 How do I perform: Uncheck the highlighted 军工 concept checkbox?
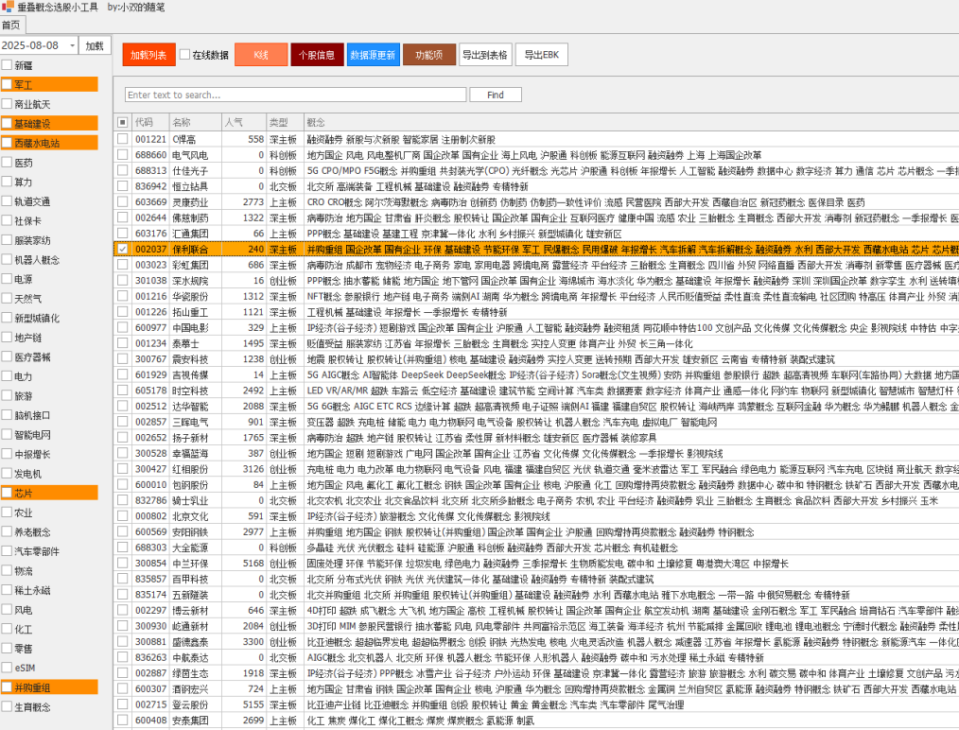7,84
